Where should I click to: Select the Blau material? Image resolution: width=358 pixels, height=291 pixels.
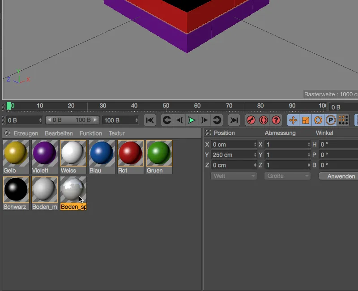(102, 157)
